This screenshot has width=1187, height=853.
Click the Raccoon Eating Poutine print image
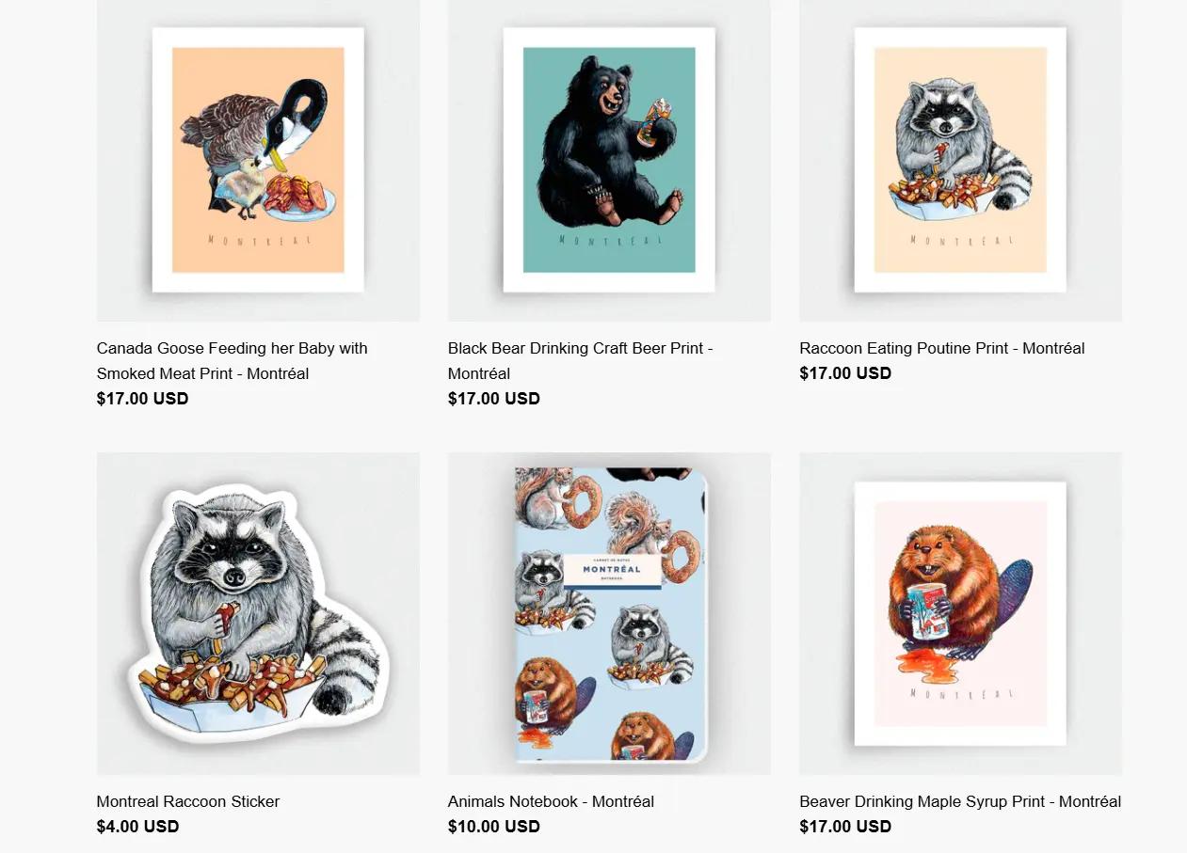click(960, 160)
